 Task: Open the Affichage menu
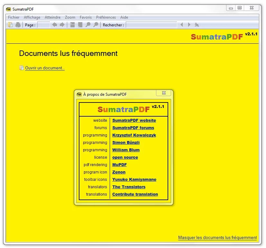pos(32,17)
